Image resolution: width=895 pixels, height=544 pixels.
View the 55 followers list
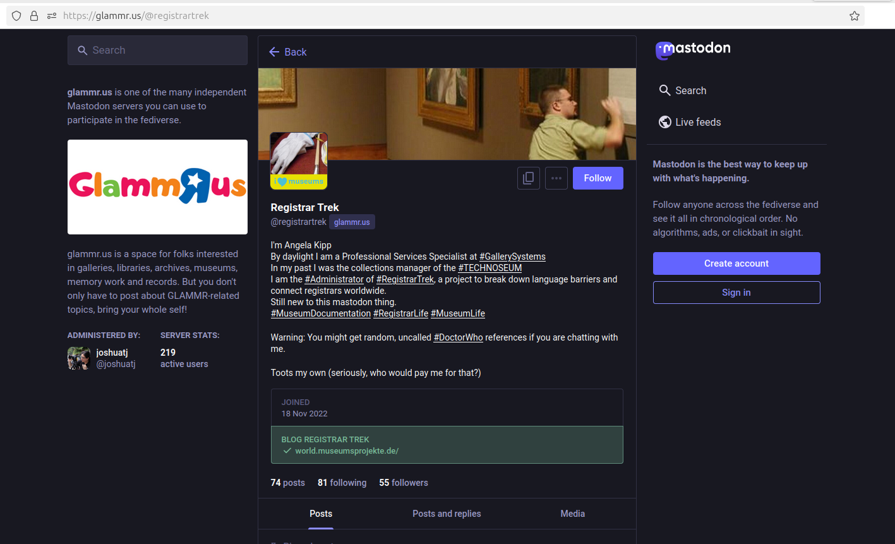pyautogui.click(x=403, y=483)
